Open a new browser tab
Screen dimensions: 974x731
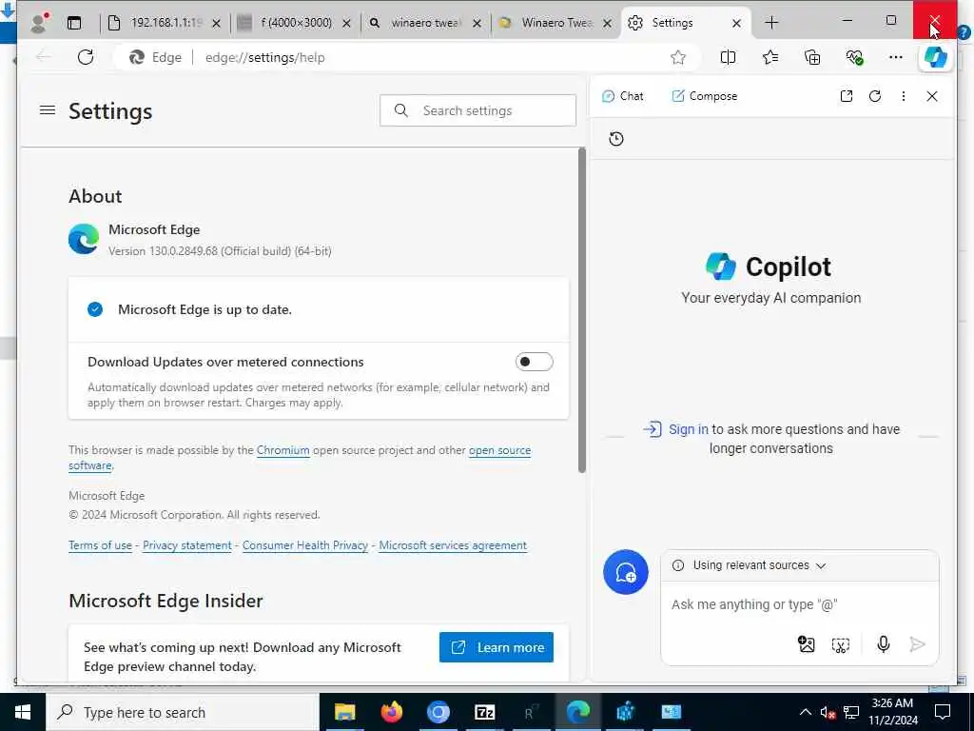point(771,23)
